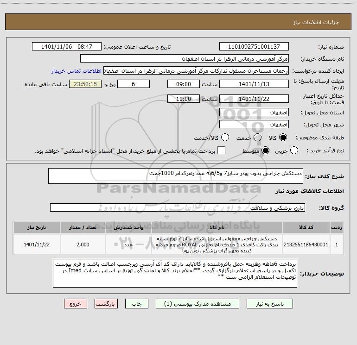Click the deadline hour field 09:00
The image size is (357, 345).
pyautogui.click(x=184, y=84)
